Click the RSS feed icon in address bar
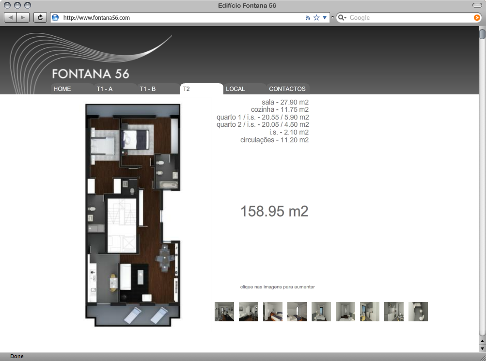486x361 pixels. tap(308, 17)
